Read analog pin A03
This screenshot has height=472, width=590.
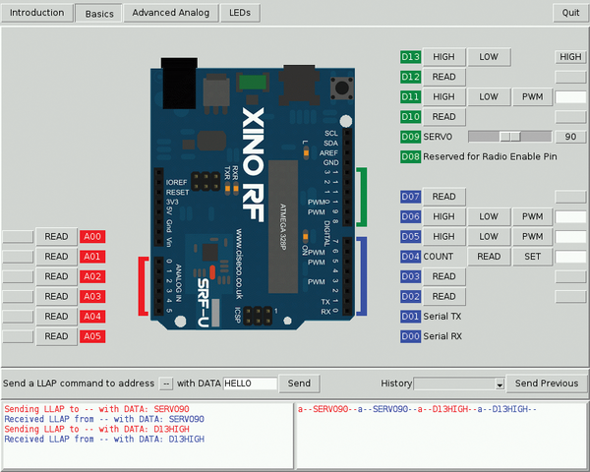pyautogui.click(x=56, y=296)
